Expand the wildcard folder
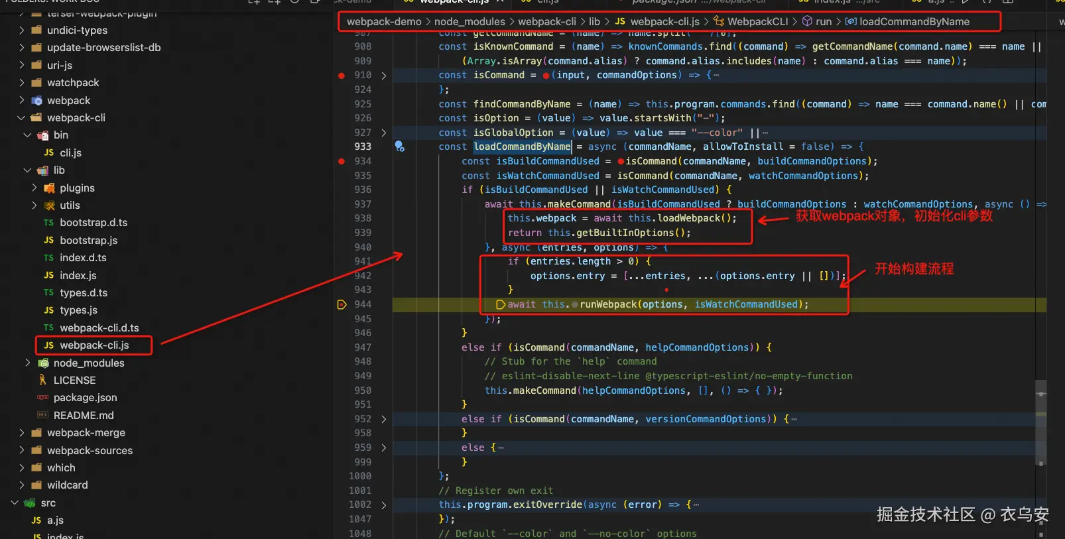 click(21, 485)
